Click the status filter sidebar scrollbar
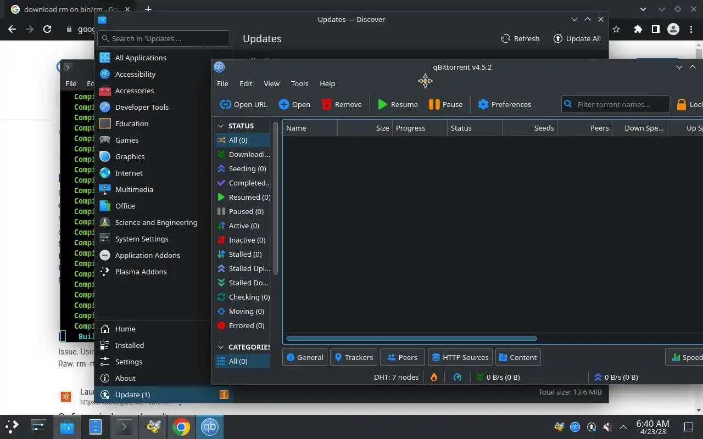Image resolution: width=703 pixels, height=439 pixels. point(276,199)
